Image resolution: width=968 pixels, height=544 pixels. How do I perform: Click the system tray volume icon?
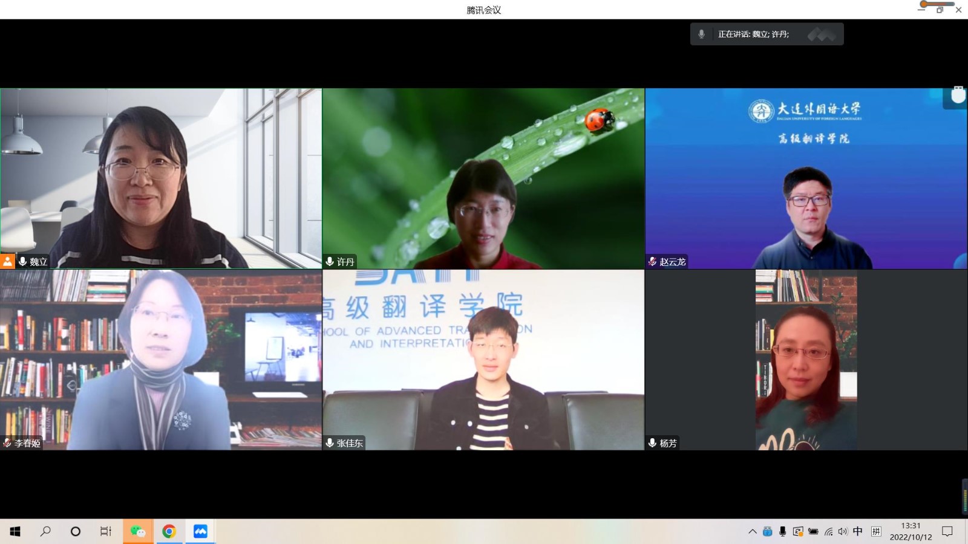(x=843, y=531)
